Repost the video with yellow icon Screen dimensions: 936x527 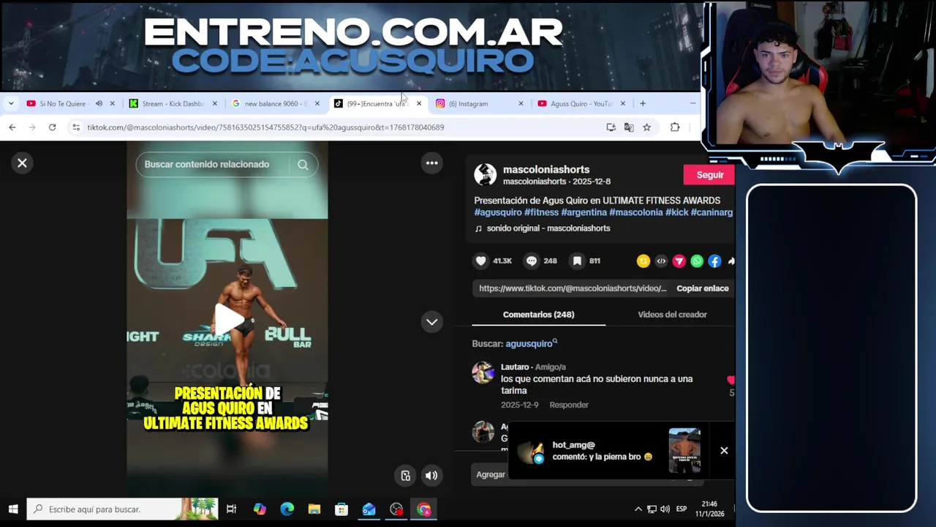pyautogui.click(x=643, y=261)
